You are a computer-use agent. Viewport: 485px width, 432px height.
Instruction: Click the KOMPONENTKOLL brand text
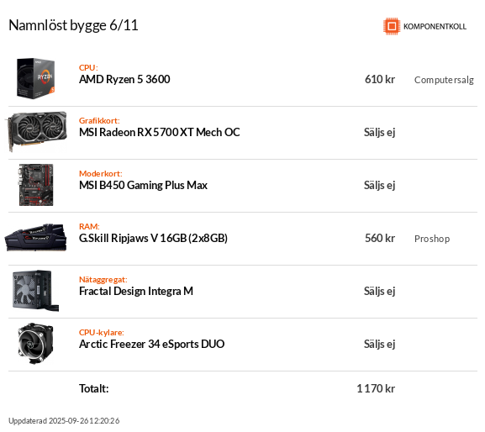[435, 27]
